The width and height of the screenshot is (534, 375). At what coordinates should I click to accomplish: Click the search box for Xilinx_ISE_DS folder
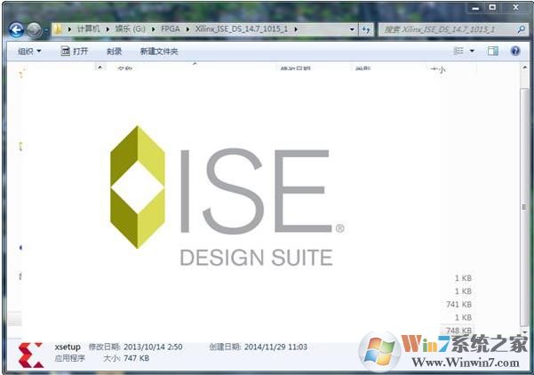449,29
